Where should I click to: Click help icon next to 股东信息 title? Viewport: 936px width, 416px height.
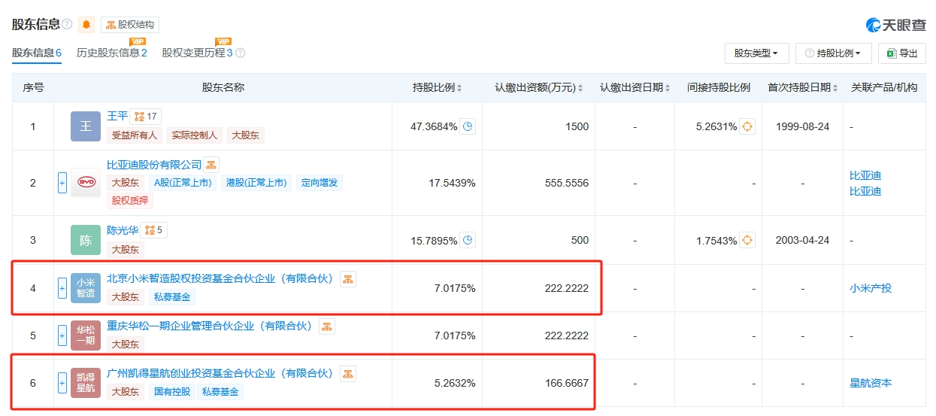pyautogui.click(x=67, y=25)
